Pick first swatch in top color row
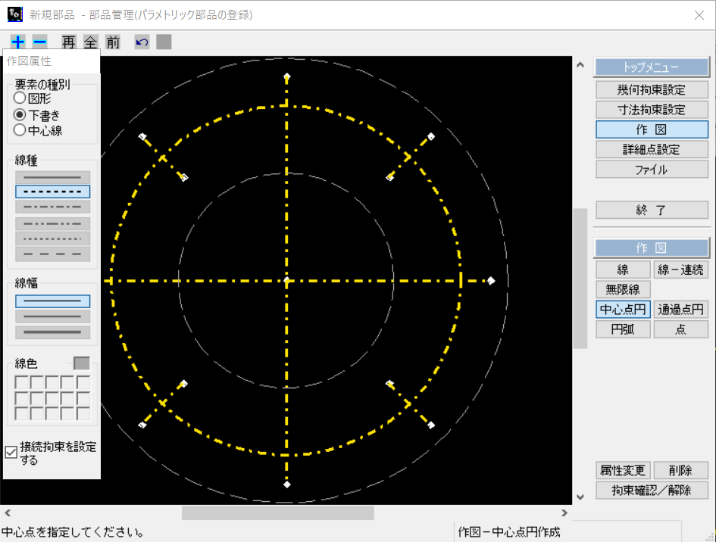The image size is (716, 542). (x=21, y=382)
